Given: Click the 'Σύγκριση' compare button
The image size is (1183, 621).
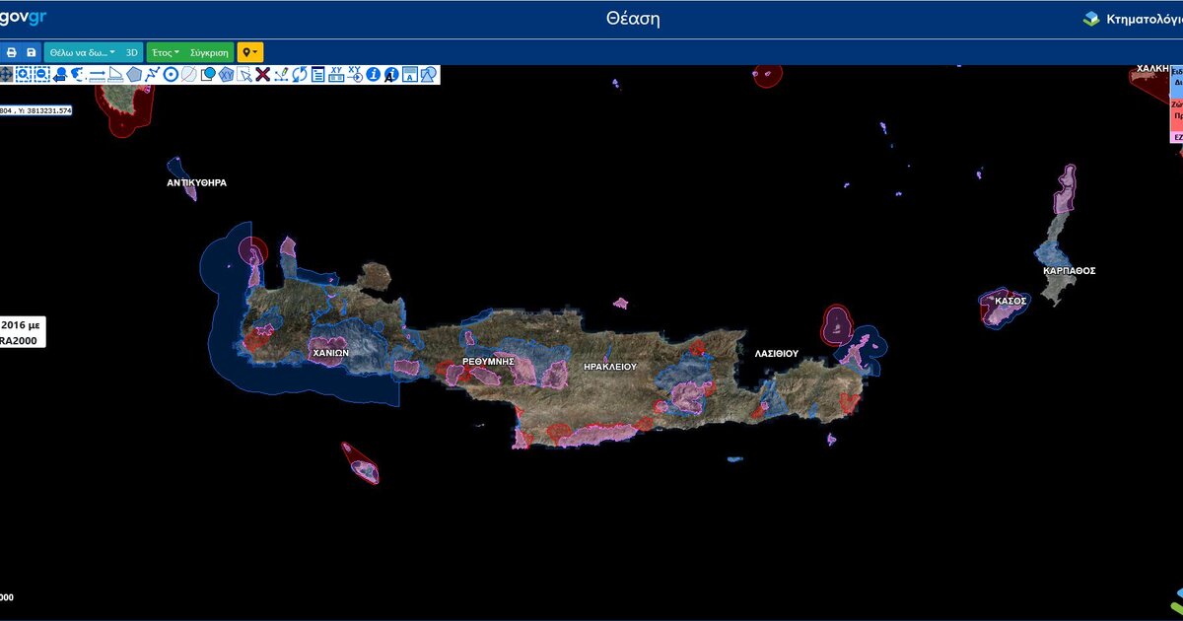Looking at the screenshot, I should [209, 52].
